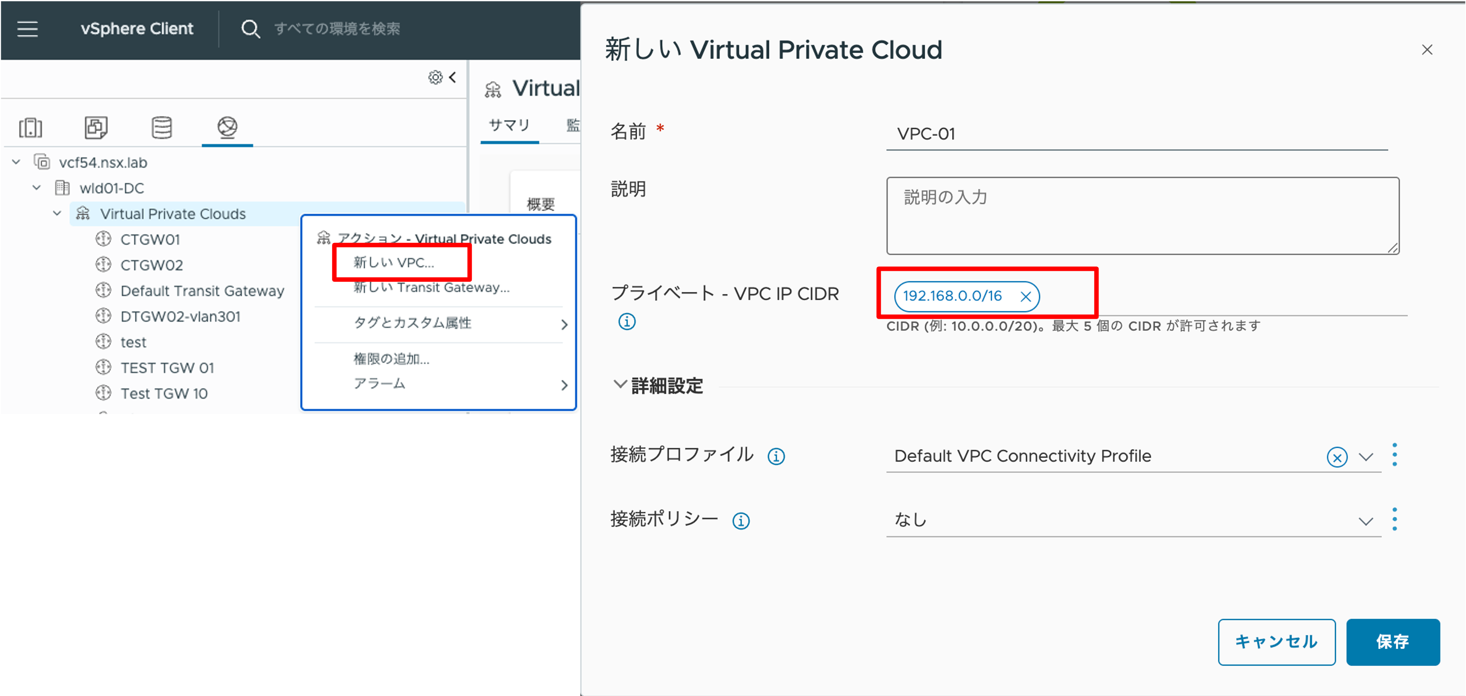Click the TEST TGW 01 gateway icon
This screenshot has height=696, width=1466.
(103, 367)
